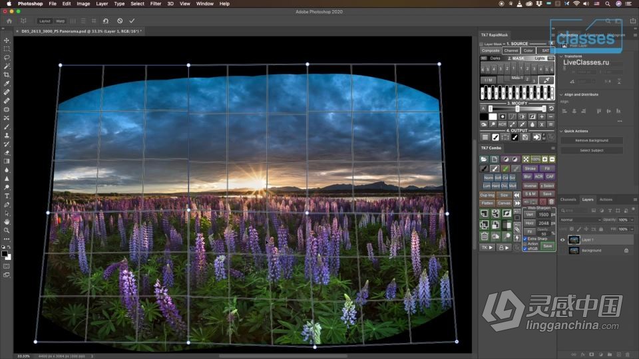This screenshot has height=359, width=639.
Task: Click the Home icon in options bar
Action: pyautogui.click(x=9, y=21)
